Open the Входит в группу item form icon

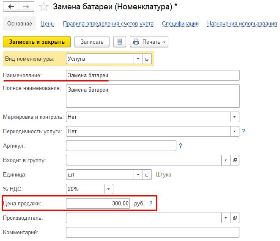coord(235,160)
